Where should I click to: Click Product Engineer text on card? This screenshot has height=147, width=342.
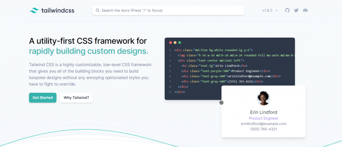pyautogui.click(x=264, y=118)
